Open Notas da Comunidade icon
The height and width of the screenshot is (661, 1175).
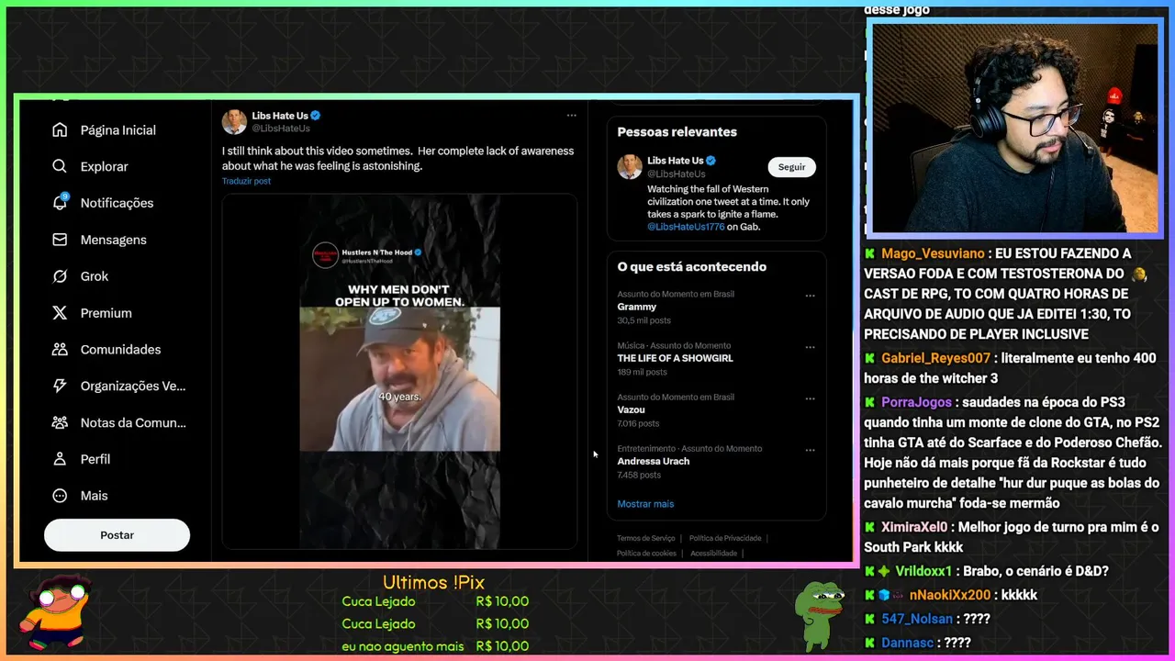(x=60, y=422)
